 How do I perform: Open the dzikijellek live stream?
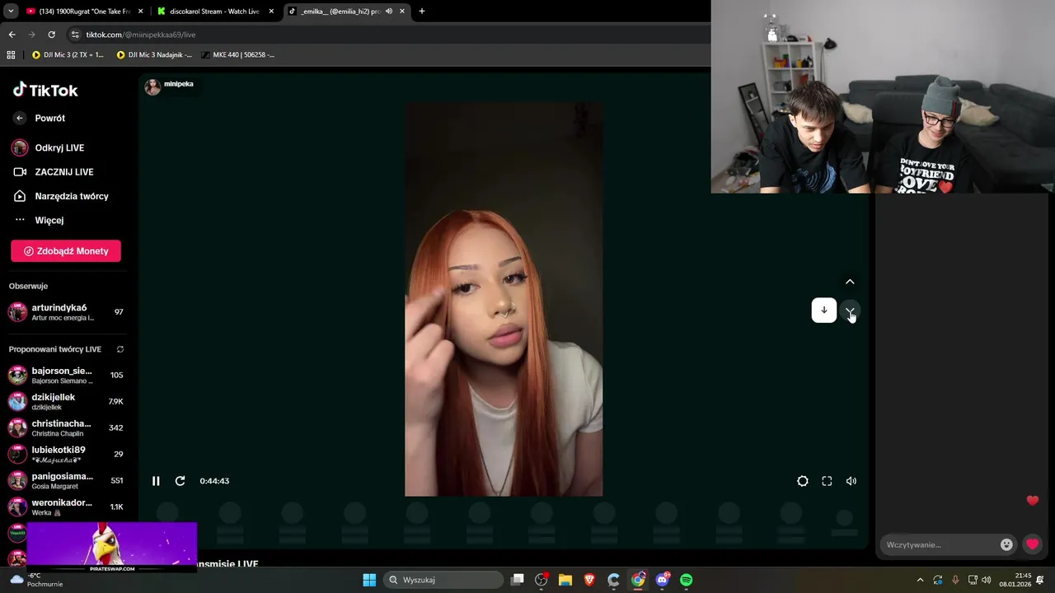[66, 402]
